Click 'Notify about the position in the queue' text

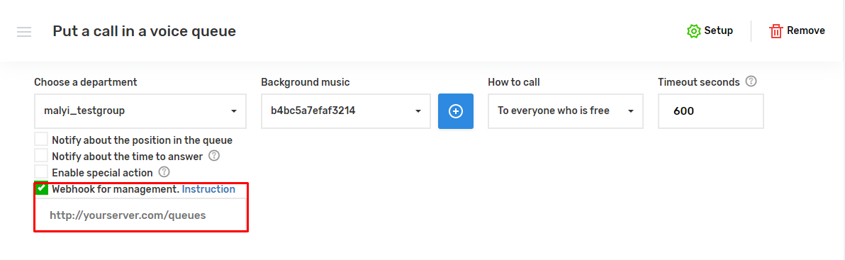142,140
